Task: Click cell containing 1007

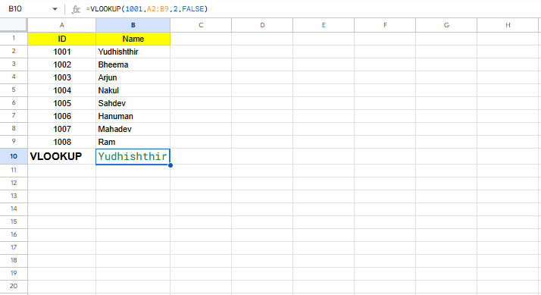Action: point(62,129)
